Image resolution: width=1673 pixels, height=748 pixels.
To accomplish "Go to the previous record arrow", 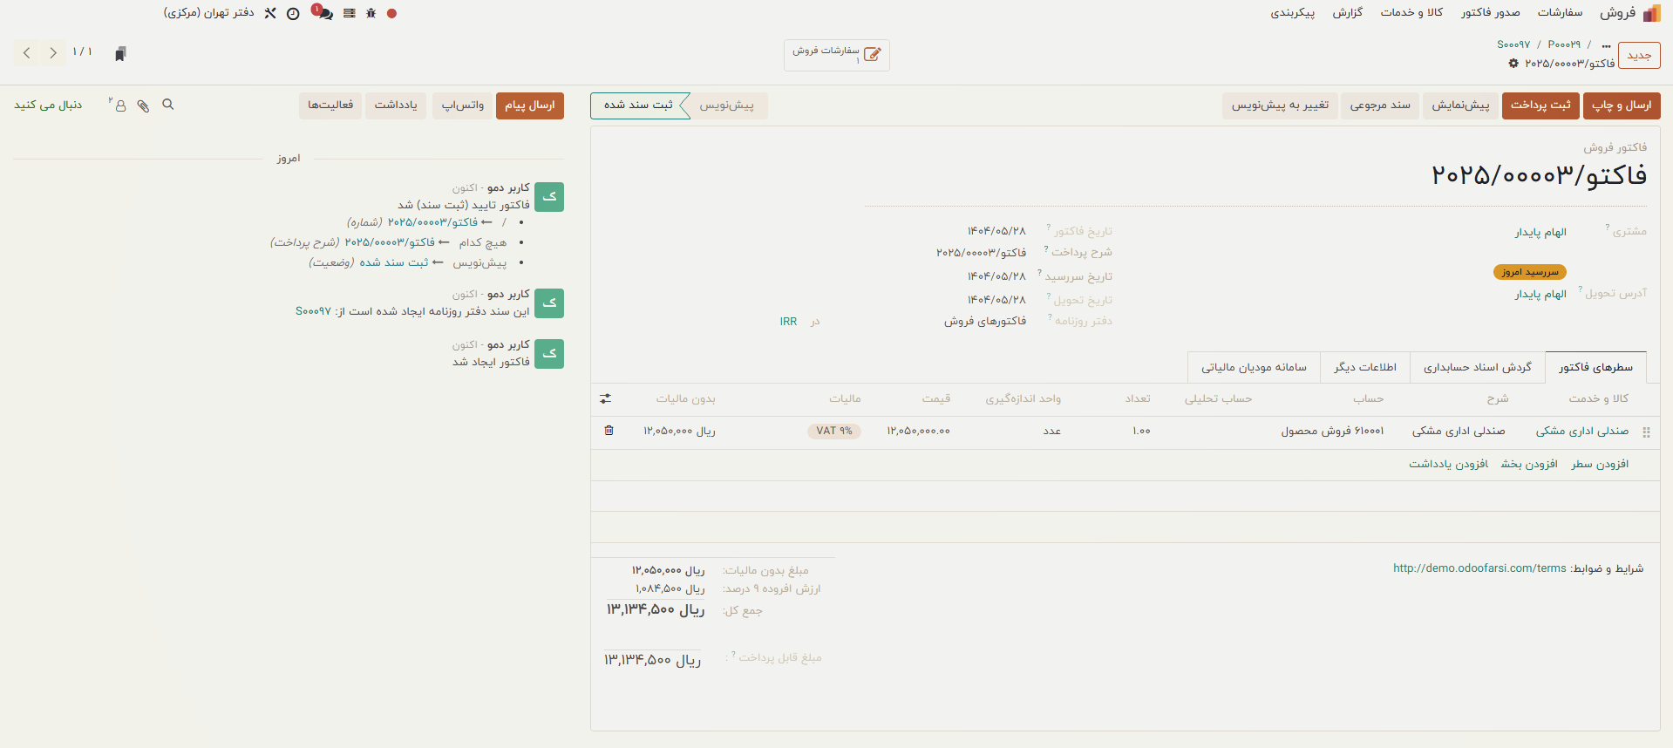I will pos(27,53).
